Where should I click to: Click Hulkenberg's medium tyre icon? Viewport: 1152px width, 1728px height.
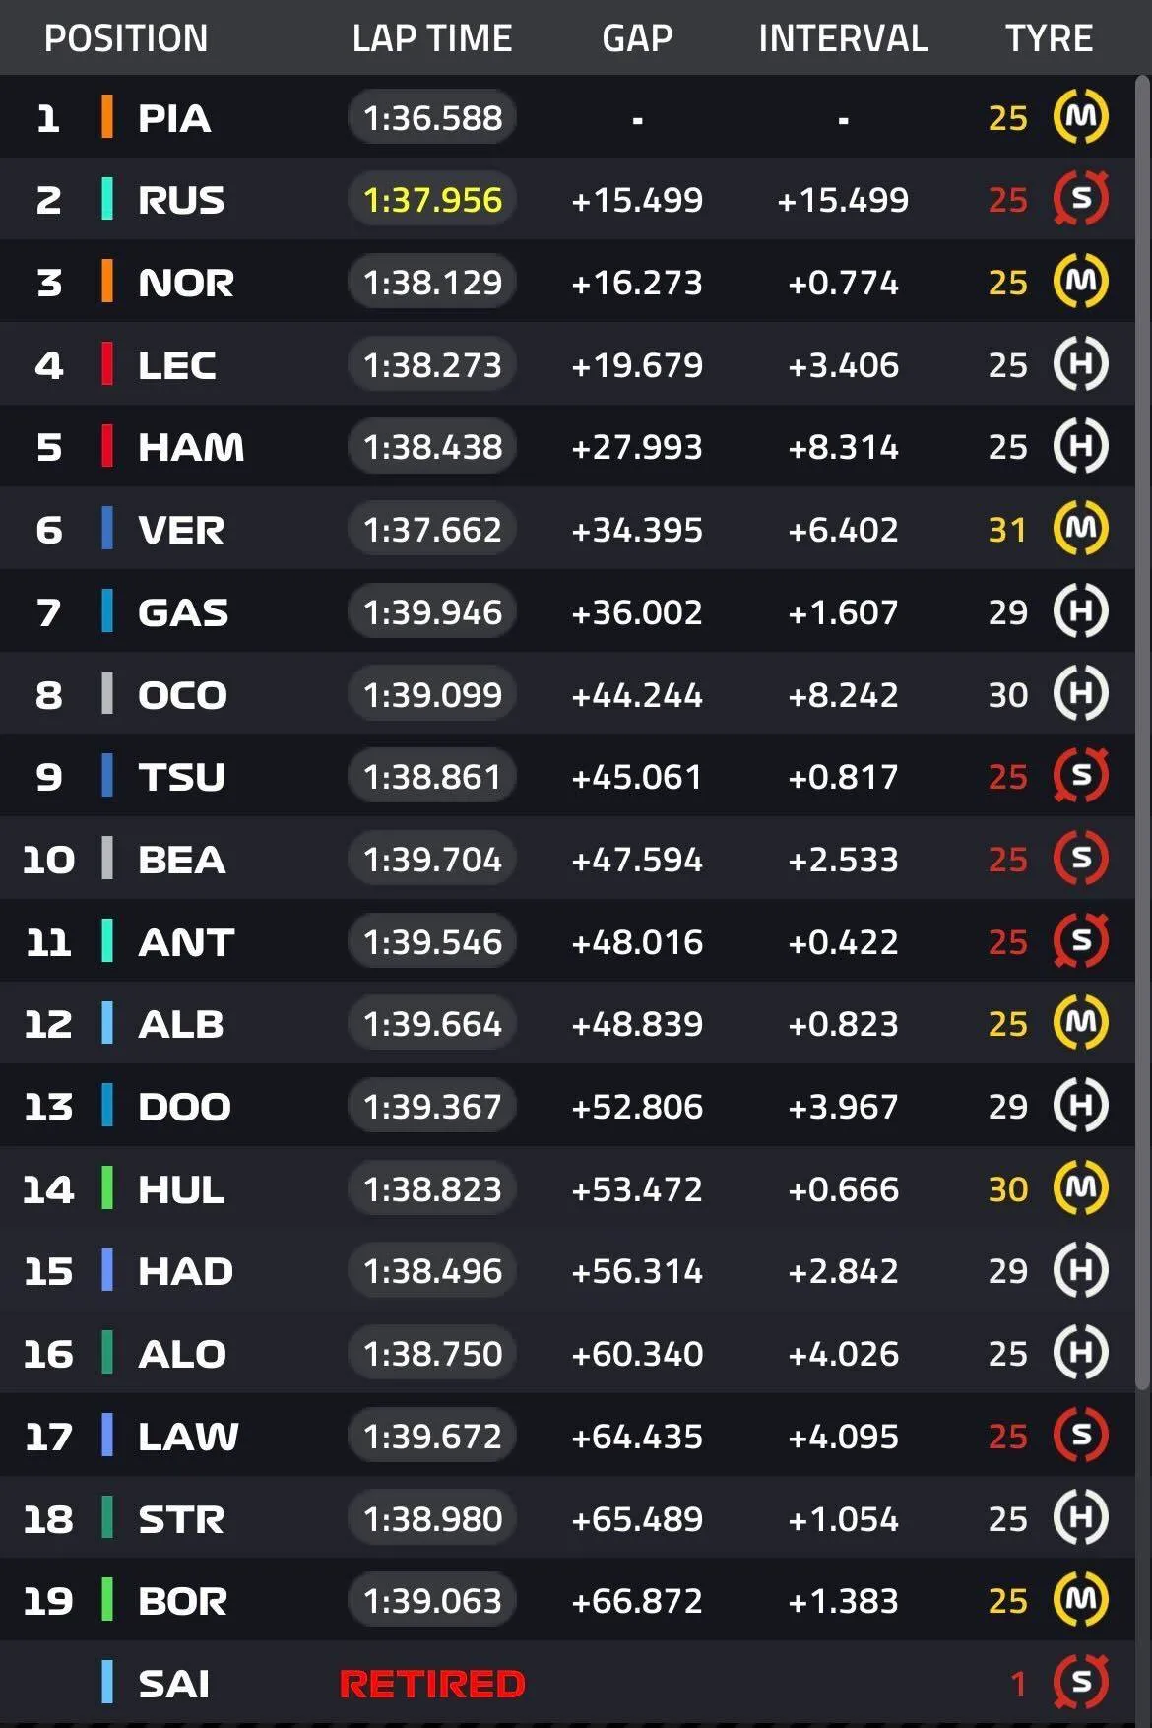click(x=1081, y=1188)
